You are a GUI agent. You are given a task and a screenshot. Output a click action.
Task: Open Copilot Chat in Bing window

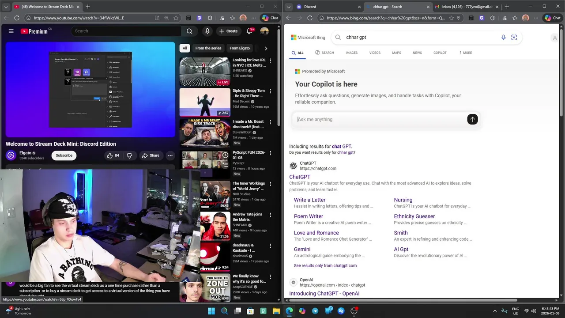click(x=552, y=18)
